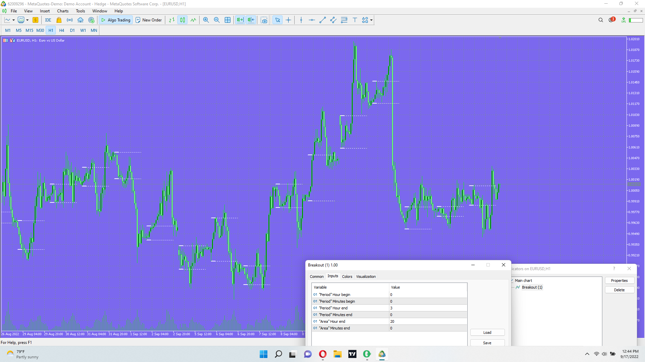Viewport: 645px width, 362px height.
Task: Toggle the chart shift icon
Action: (251, 20)
